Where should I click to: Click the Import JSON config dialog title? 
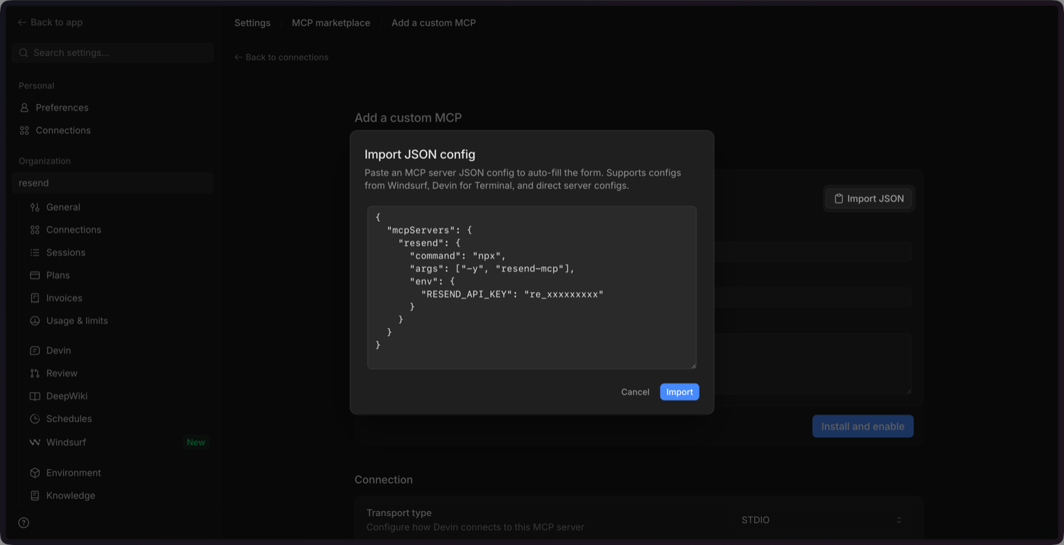click(x=420, y=154)
